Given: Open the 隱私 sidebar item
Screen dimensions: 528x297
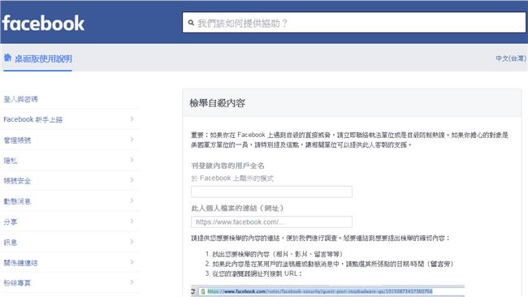Looking at the screenshot, I should (x=11, y=161).
